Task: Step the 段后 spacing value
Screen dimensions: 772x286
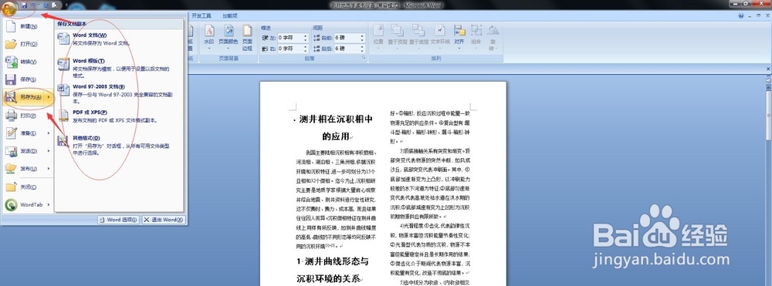Action: click(362, 49)
